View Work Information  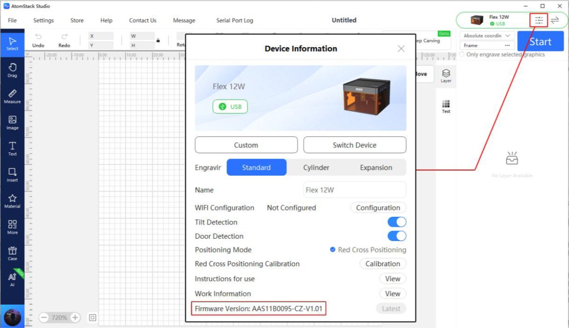pyautogui.click(x=392, y=294)
